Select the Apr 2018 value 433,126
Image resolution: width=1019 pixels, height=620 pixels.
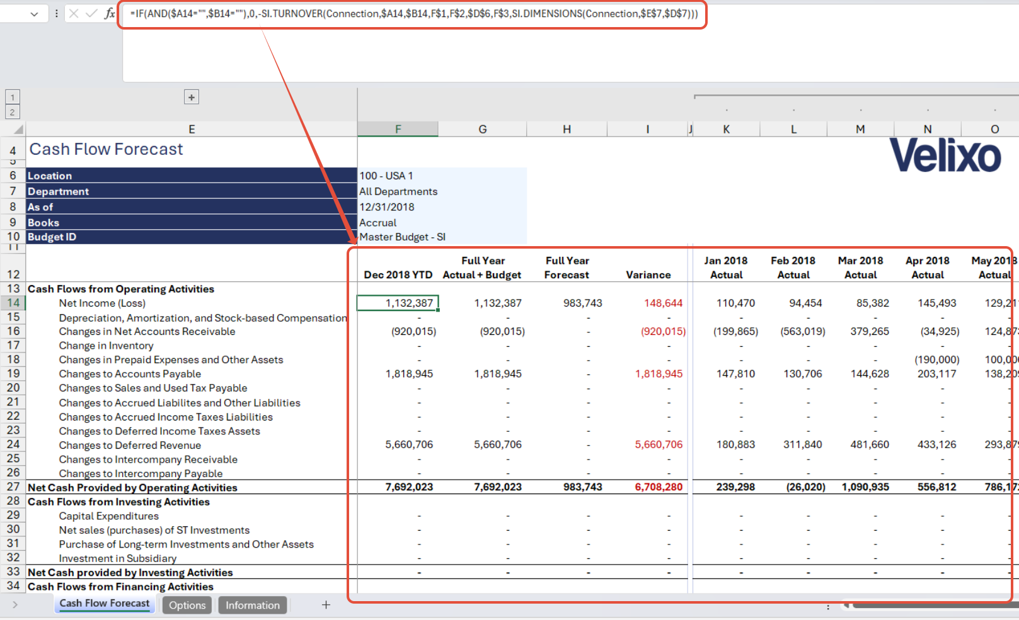936,445
